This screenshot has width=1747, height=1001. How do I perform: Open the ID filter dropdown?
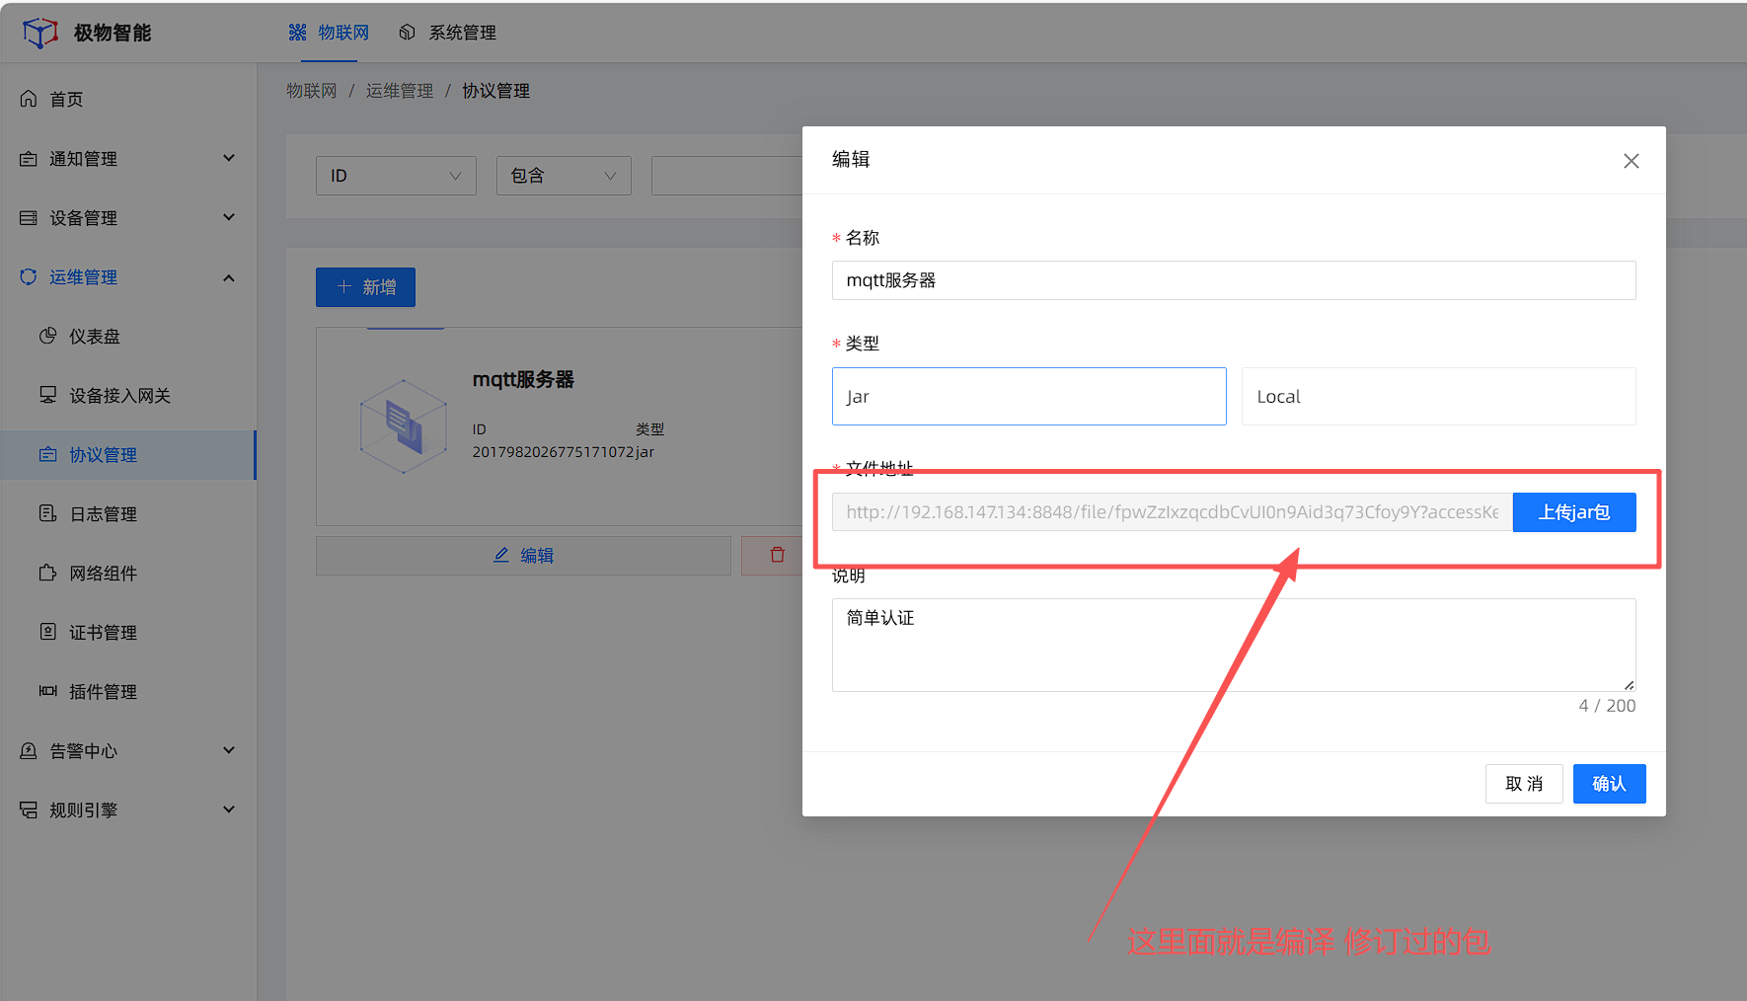[x=395, y=175]
